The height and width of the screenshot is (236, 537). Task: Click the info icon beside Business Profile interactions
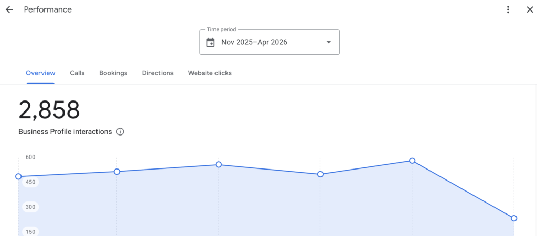coord(120,132)
